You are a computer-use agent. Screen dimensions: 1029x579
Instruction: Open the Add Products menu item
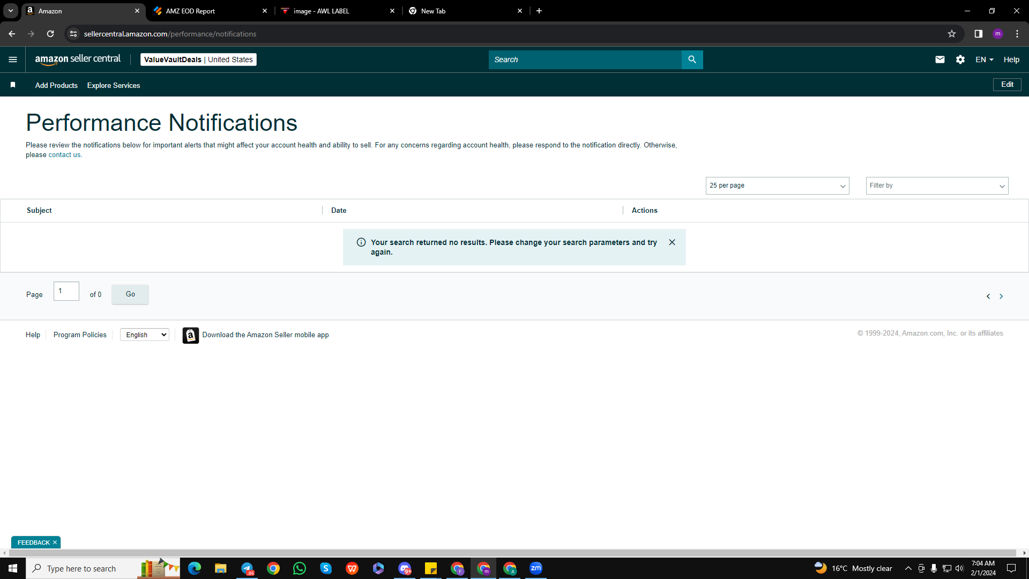click(x=56, y=85)
